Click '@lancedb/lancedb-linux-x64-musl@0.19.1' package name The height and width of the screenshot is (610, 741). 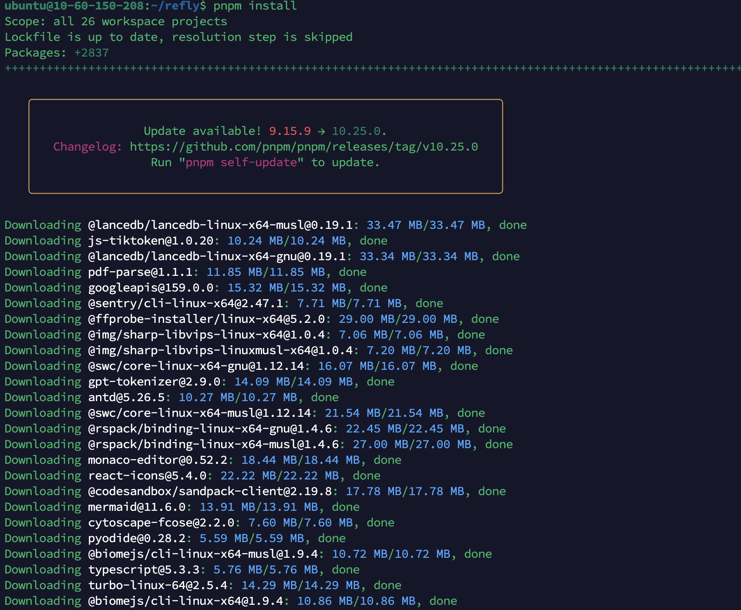[x=220, y=225]
